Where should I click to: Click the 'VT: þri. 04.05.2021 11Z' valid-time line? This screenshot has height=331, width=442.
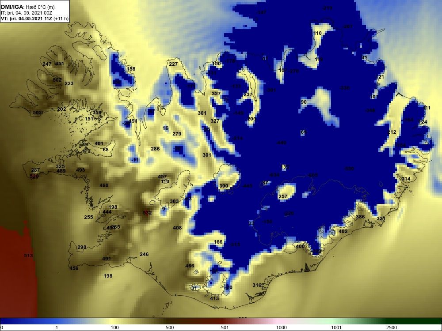(27, 19)
